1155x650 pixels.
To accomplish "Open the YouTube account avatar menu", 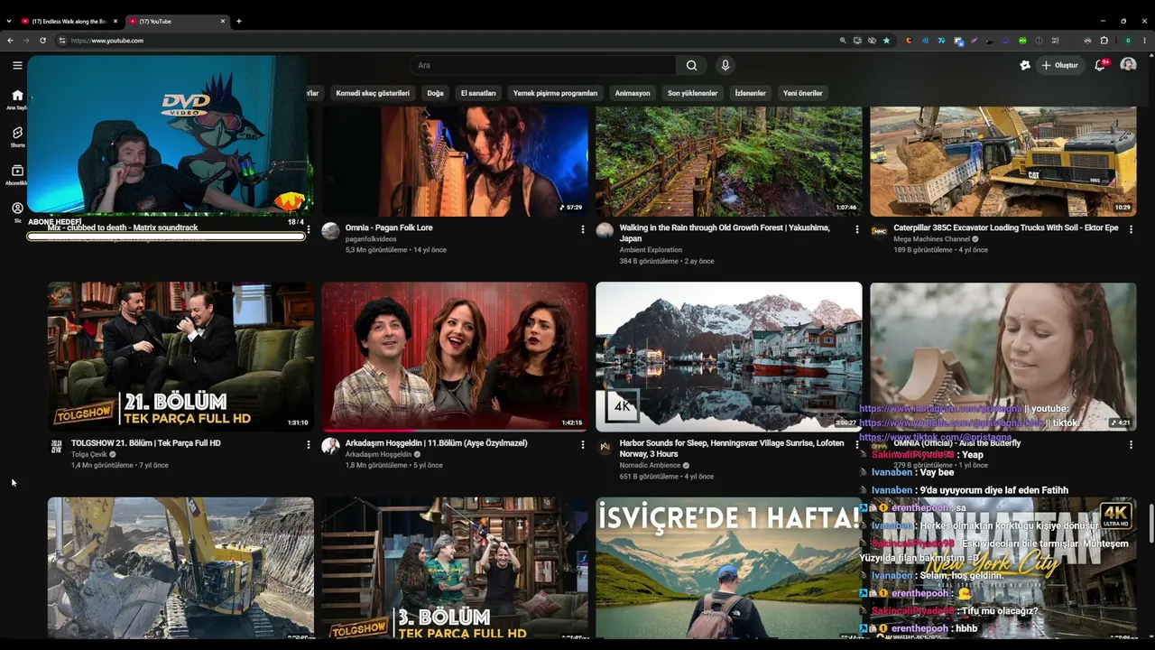I will click(x=1128, y=65).
